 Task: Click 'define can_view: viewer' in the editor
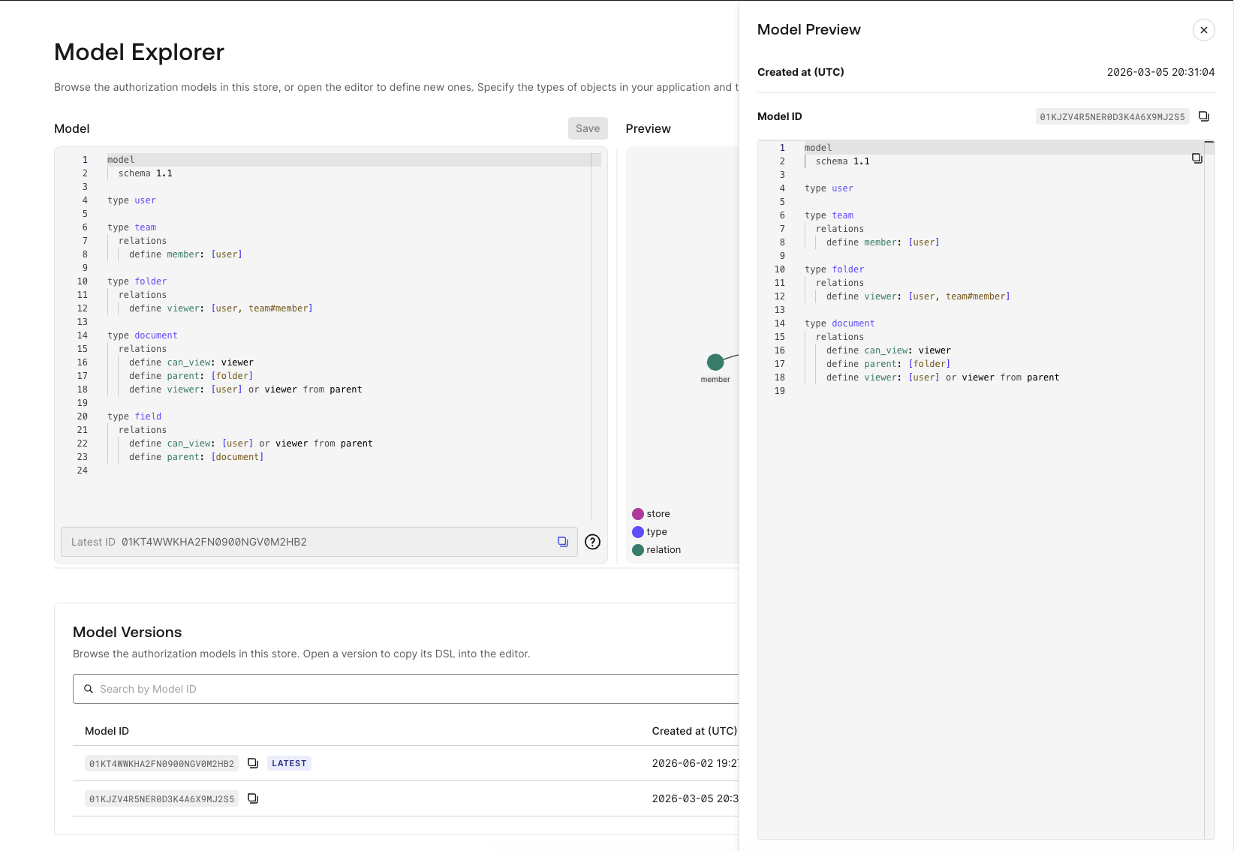[191, 362]
